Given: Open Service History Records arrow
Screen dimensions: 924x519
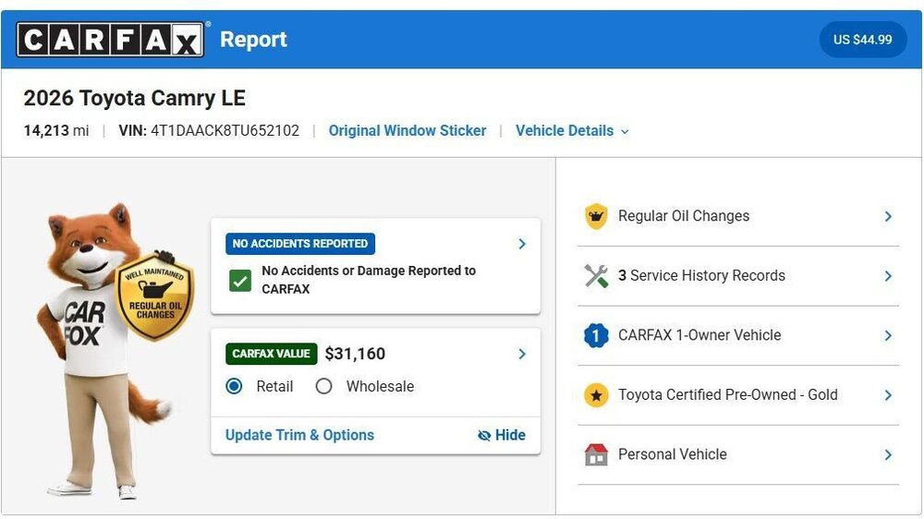Looking at the screenshot, I should tap(888, 276).
